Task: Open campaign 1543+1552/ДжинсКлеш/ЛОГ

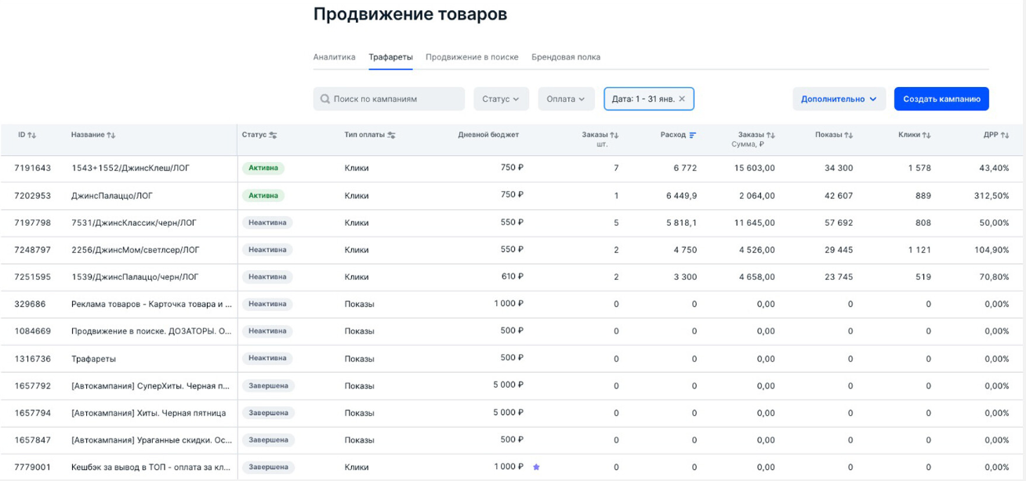Action: [130, 168]
